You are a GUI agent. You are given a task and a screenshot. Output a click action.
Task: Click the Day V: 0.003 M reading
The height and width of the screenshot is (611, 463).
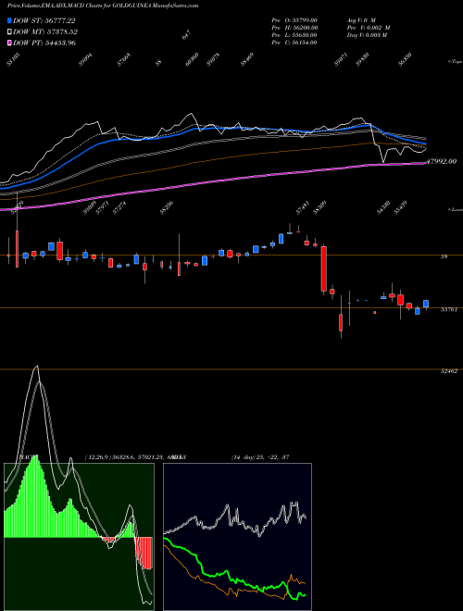click(x=367, y=35)
